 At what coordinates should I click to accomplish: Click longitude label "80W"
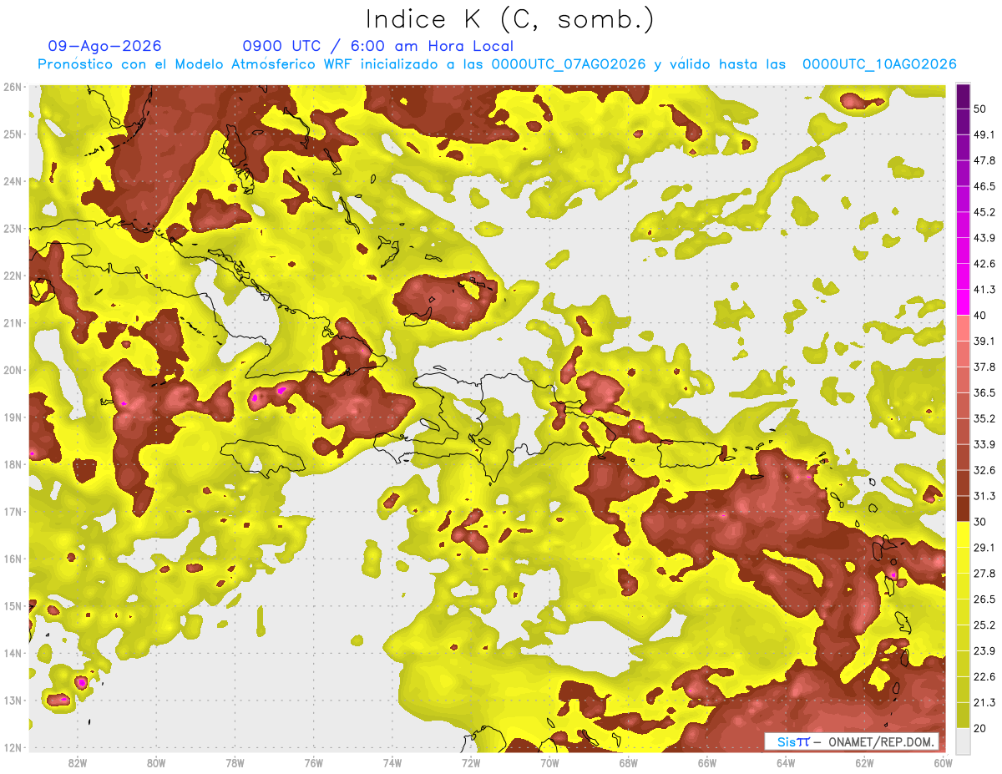(156, 763)
